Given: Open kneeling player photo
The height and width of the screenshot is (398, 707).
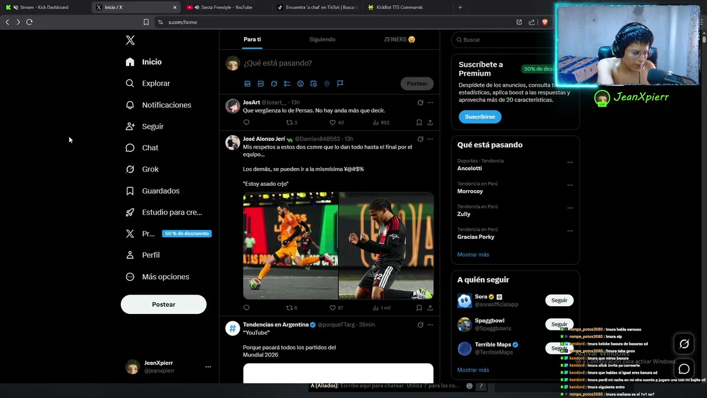Looking at the screenshot, I should (386, 245).
